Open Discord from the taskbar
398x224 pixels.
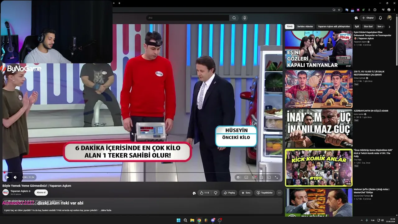pyautogui.click(x=213, y=220)
